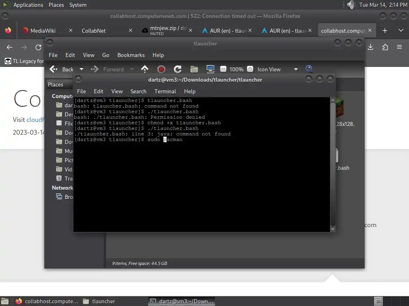
Task: Switch to collabhost Firefox taskbar button
Action: coord(47,301)
